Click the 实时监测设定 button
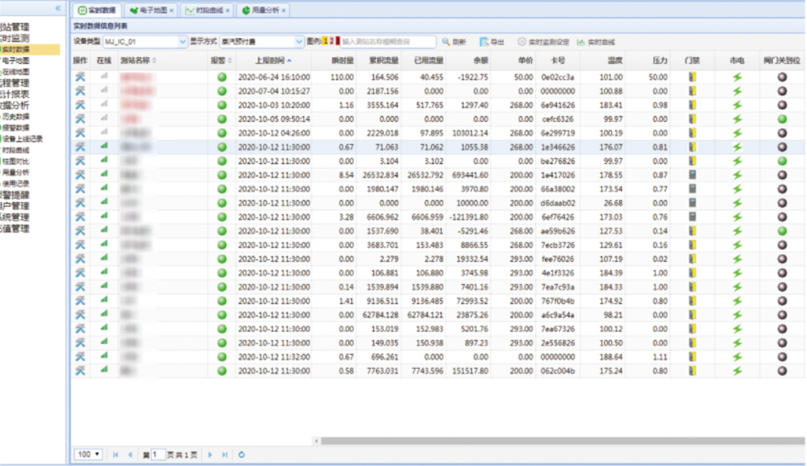The image size is (807, 466). tap(543, 42)
